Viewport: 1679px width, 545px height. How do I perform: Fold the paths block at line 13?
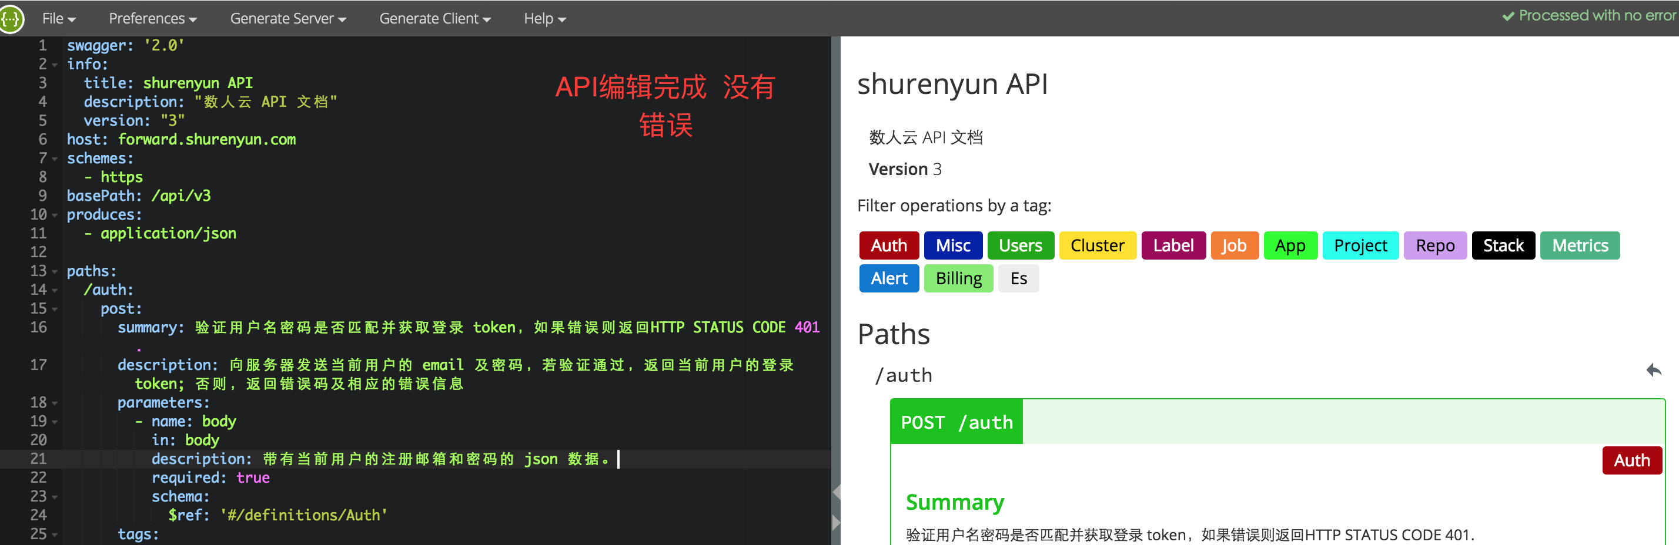[x=55, y=271]
